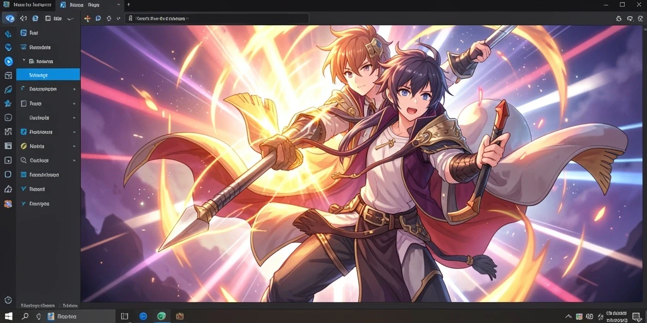Screen dimensions: 647x323
Task: Click the green circle app on the taskbar
Action: (x=161, y=317)
